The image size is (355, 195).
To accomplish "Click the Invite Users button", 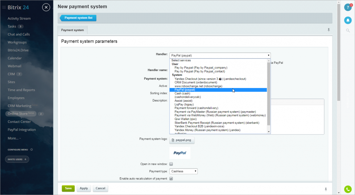I will pyautogui.click(x=17, y=159).
